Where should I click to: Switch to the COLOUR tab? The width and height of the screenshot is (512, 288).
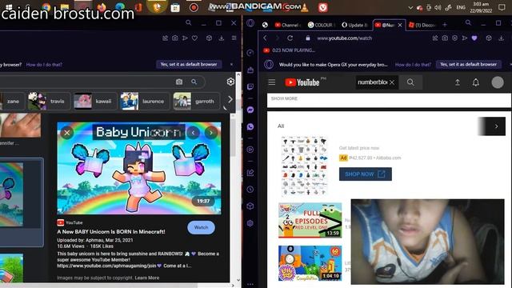pyautogui.click(x=322, y=25)
